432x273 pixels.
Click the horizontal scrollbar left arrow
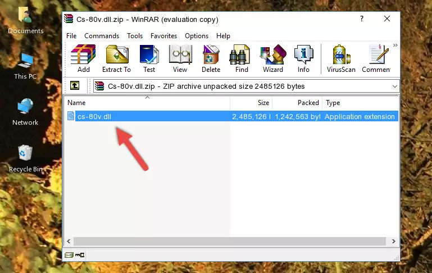[x=69, y=241]
